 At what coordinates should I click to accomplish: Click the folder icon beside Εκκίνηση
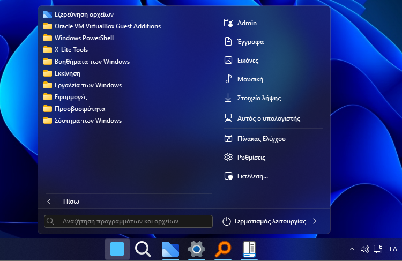[x=47, y=73]
